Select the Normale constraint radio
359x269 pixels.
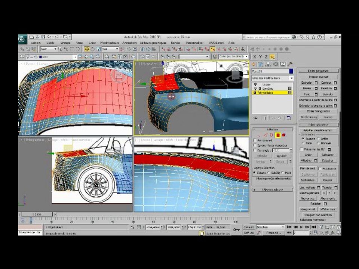(319, 143)
